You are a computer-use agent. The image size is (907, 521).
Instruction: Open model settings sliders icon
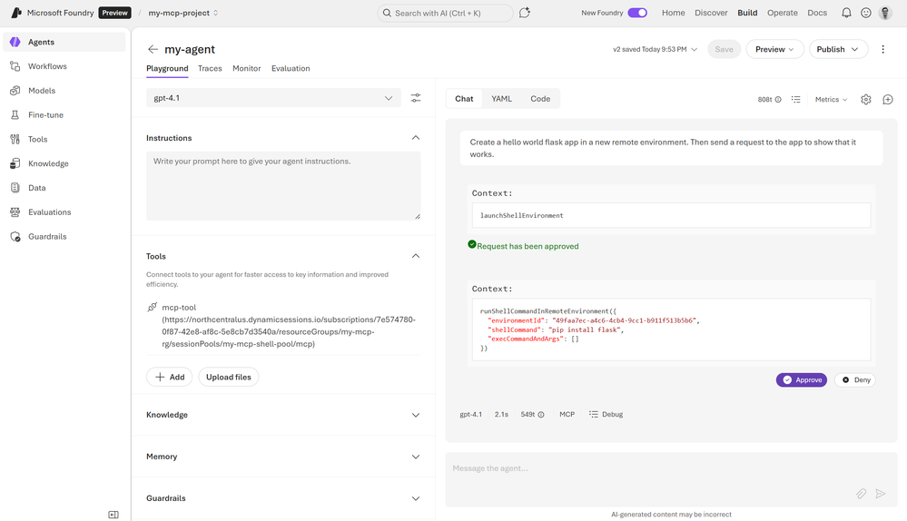click(x=416, y=98)
